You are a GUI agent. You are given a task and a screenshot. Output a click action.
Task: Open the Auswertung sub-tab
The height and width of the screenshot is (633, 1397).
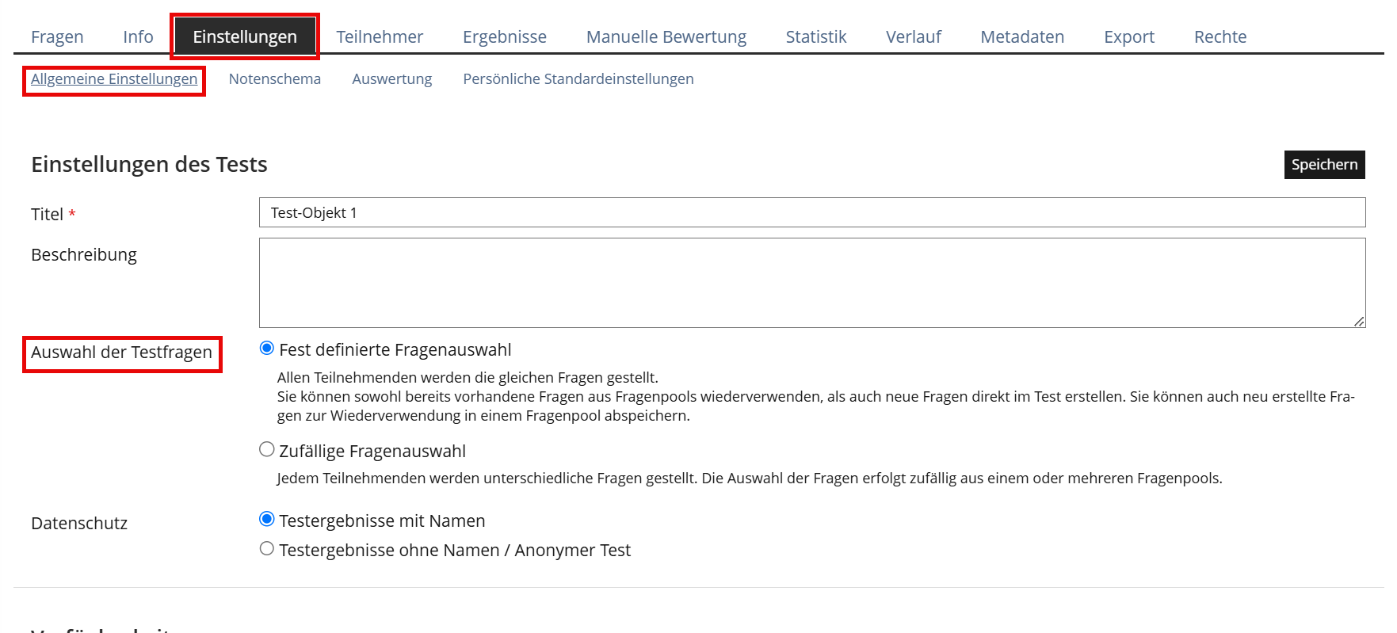pos(391,79)
